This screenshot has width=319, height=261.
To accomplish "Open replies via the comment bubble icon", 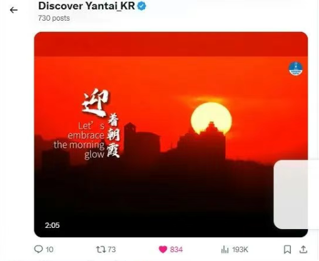I will coord(38,249).
